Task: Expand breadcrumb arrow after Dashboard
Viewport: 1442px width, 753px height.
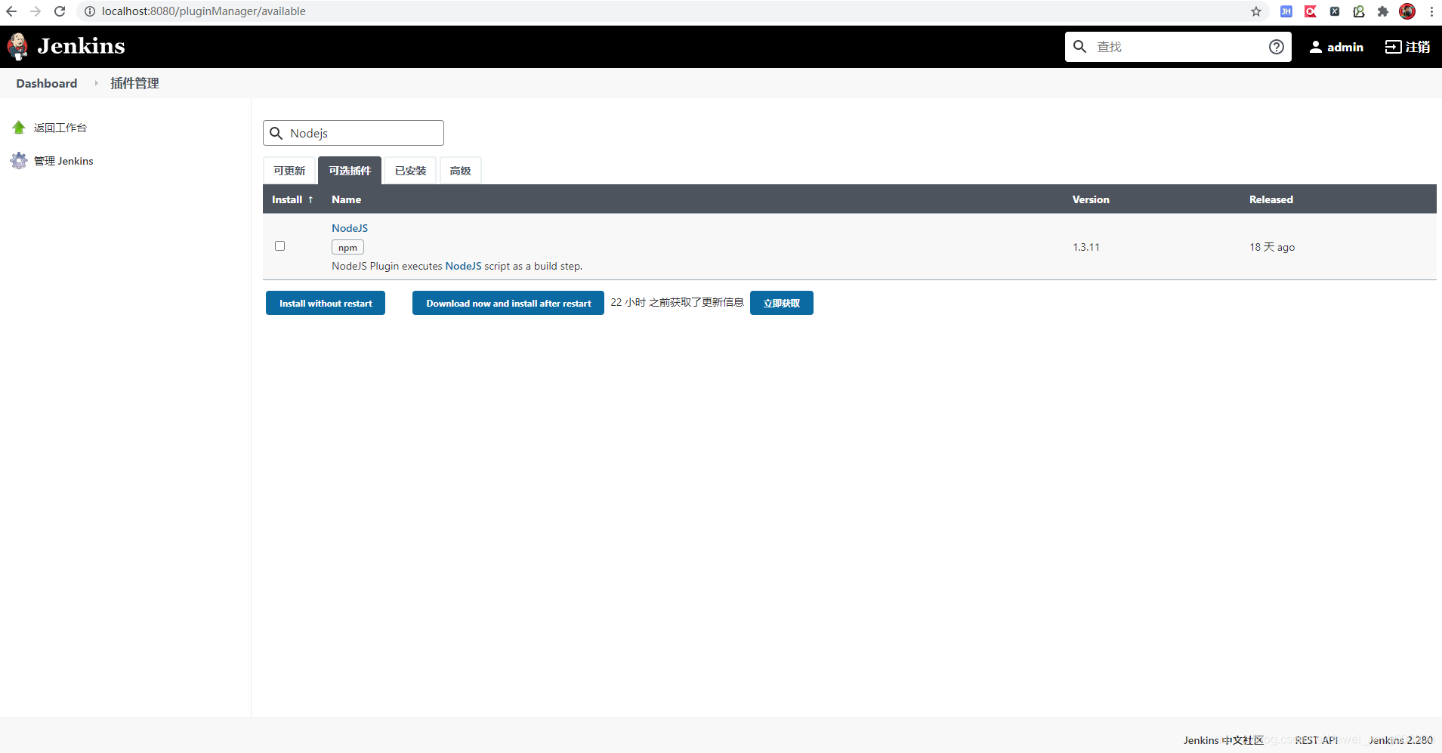Action: click(x=96, y=83)
